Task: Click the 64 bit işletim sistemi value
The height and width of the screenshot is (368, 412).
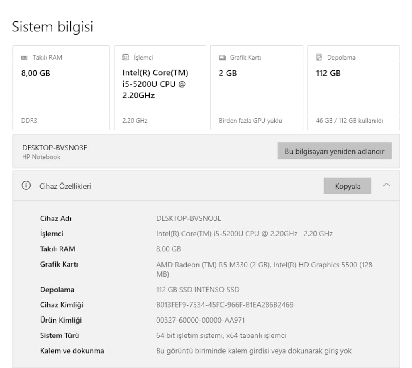Action: [x=221, y=336]
